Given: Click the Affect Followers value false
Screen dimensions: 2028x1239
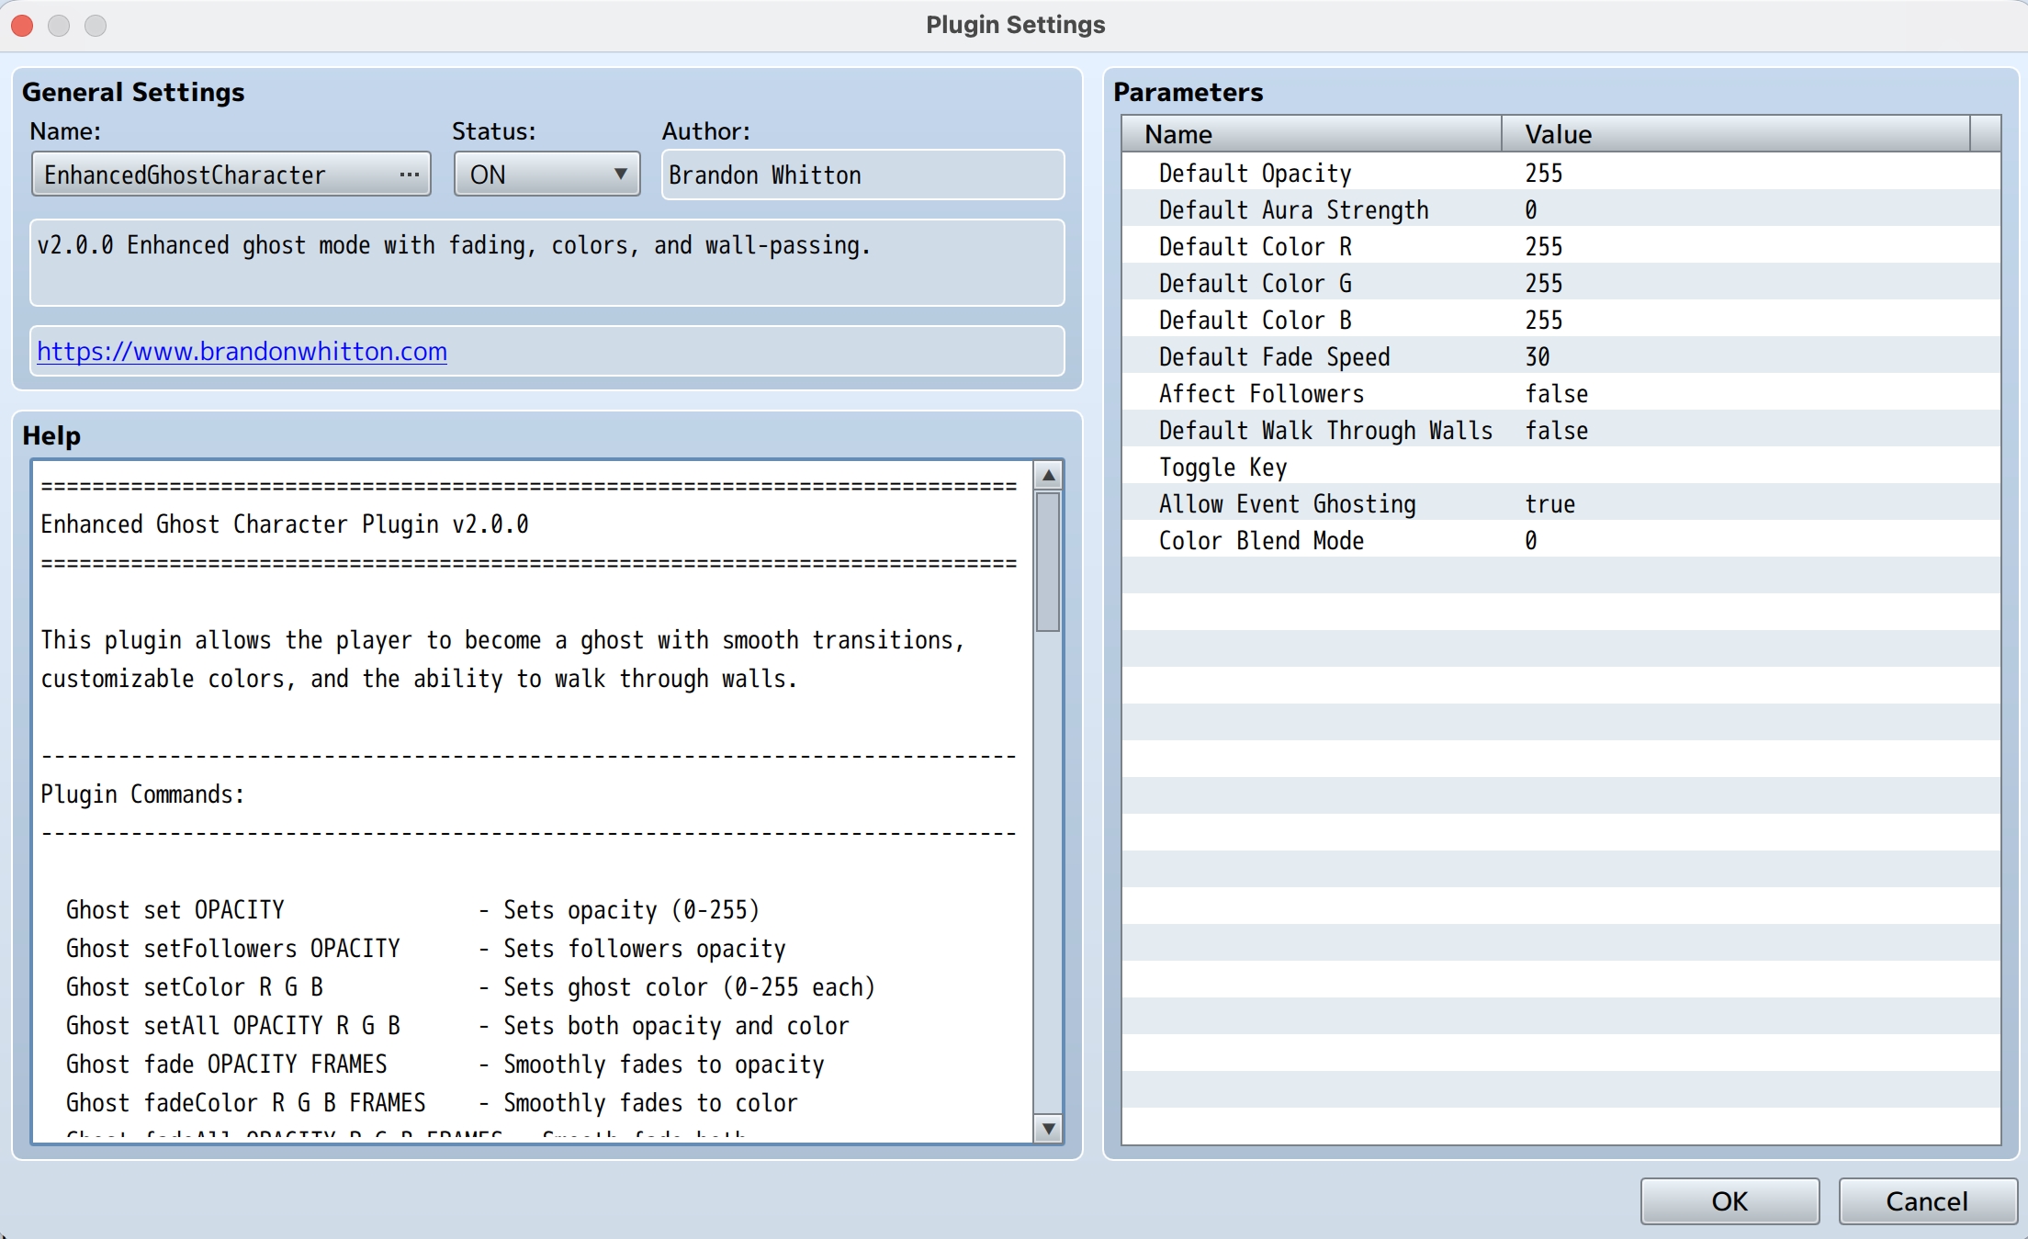Looking at the screenshot, I should pyautogui.click(x=1557, y=393).
